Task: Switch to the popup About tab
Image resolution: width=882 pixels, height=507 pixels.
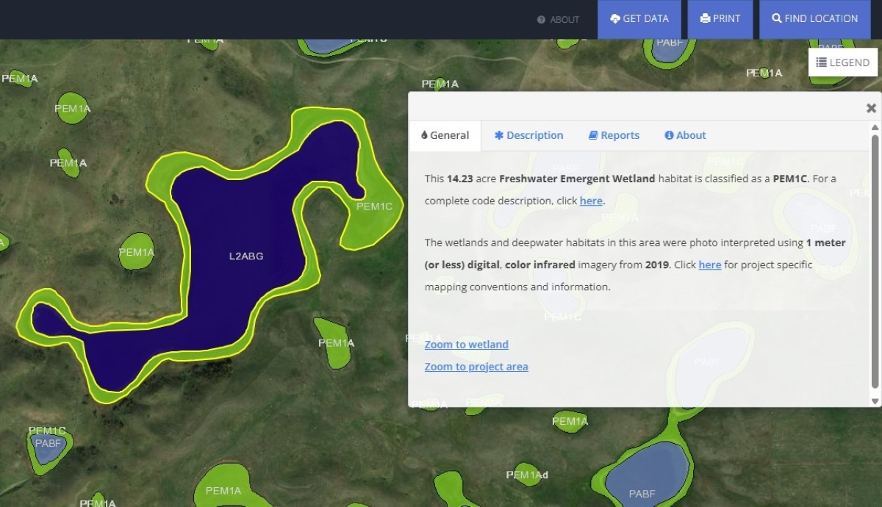Action: [685, 135]
